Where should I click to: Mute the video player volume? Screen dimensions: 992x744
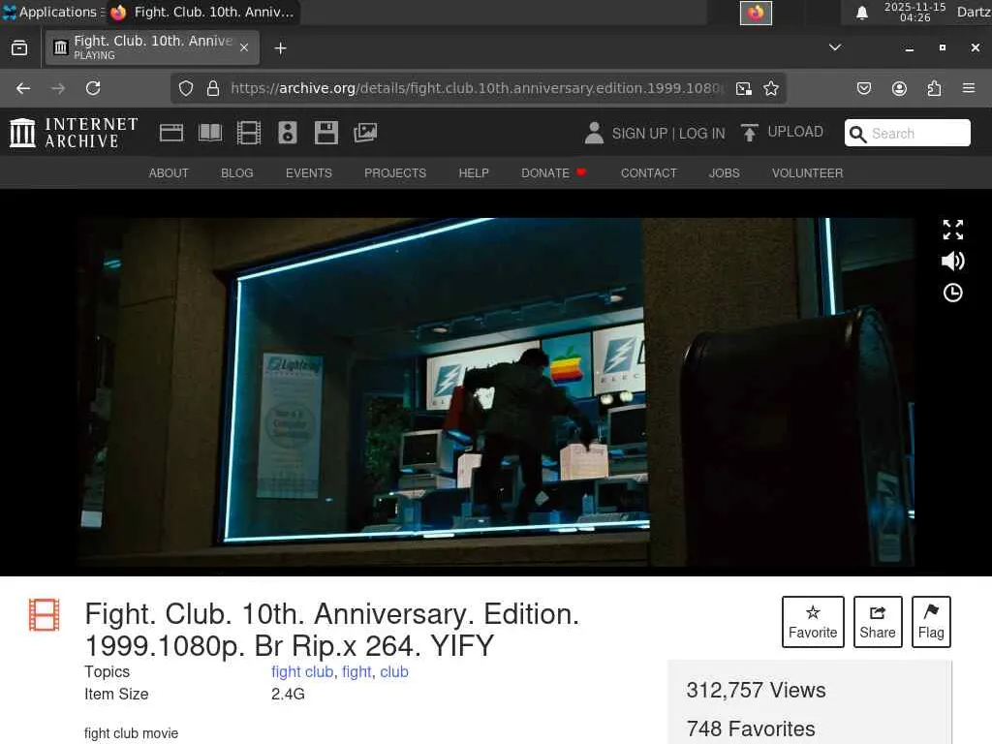click(953, 261)
